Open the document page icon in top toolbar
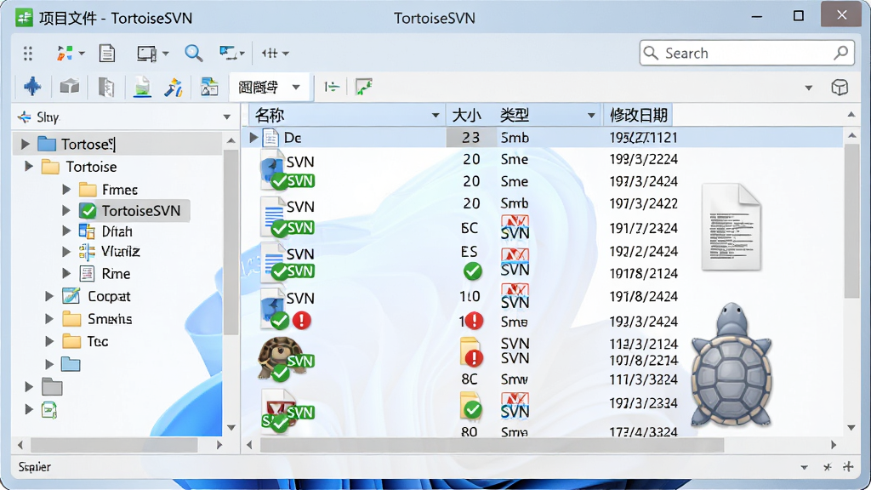871x490 pixels. tap(106, 54)
